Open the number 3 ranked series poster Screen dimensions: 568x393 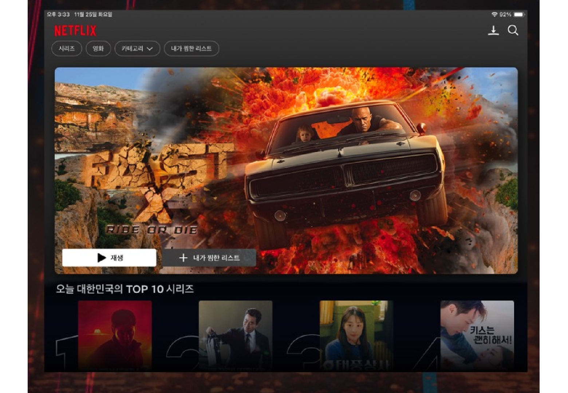356,336
